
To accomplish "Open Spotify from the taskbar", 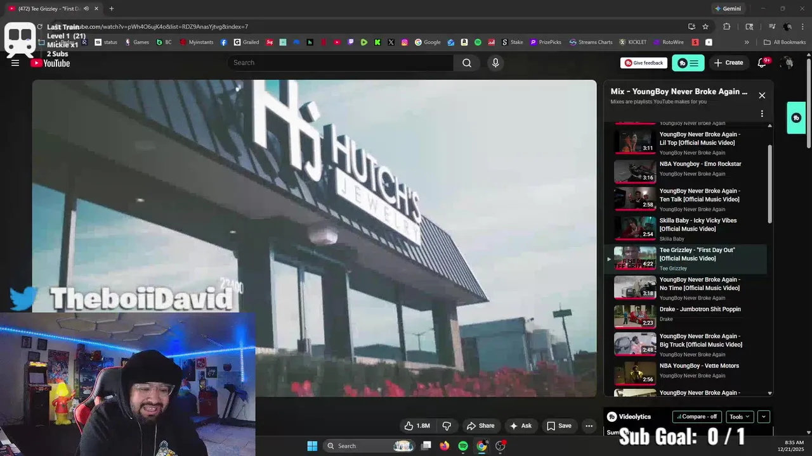I will [x=463, y=446].
